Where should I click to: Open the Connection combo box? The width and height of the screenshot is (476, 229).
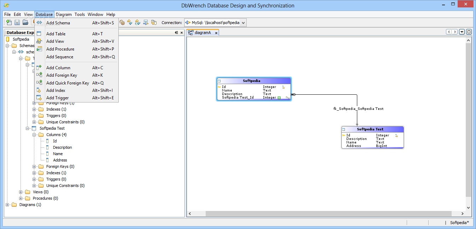tap(215, 23)
